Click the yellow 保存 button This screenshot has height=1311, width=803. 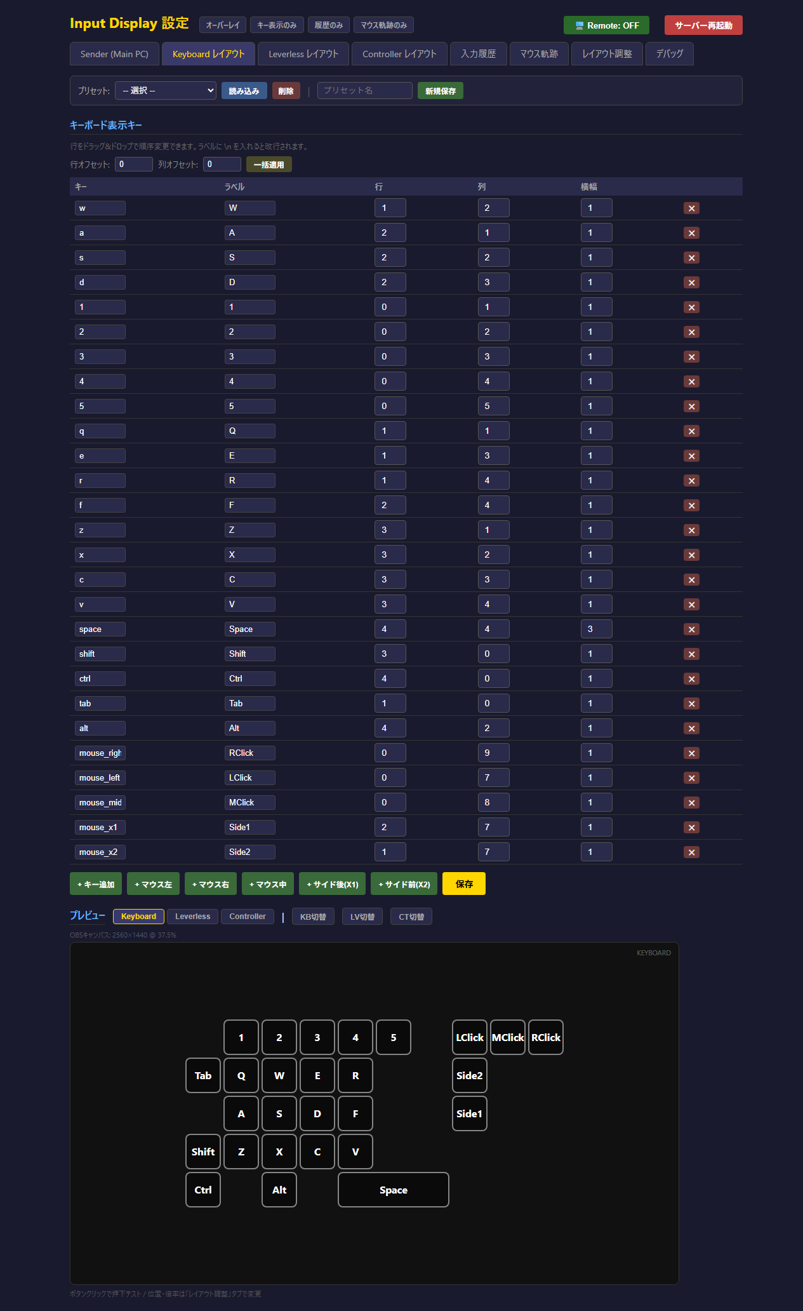click(463, 884)
